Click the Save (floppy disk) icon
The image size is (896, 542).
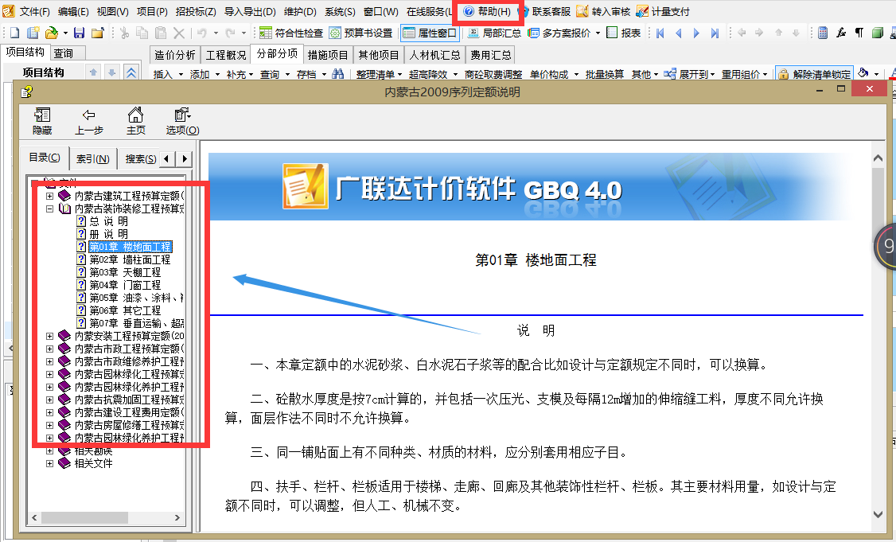pyautogui.click(x=79, y=33)
